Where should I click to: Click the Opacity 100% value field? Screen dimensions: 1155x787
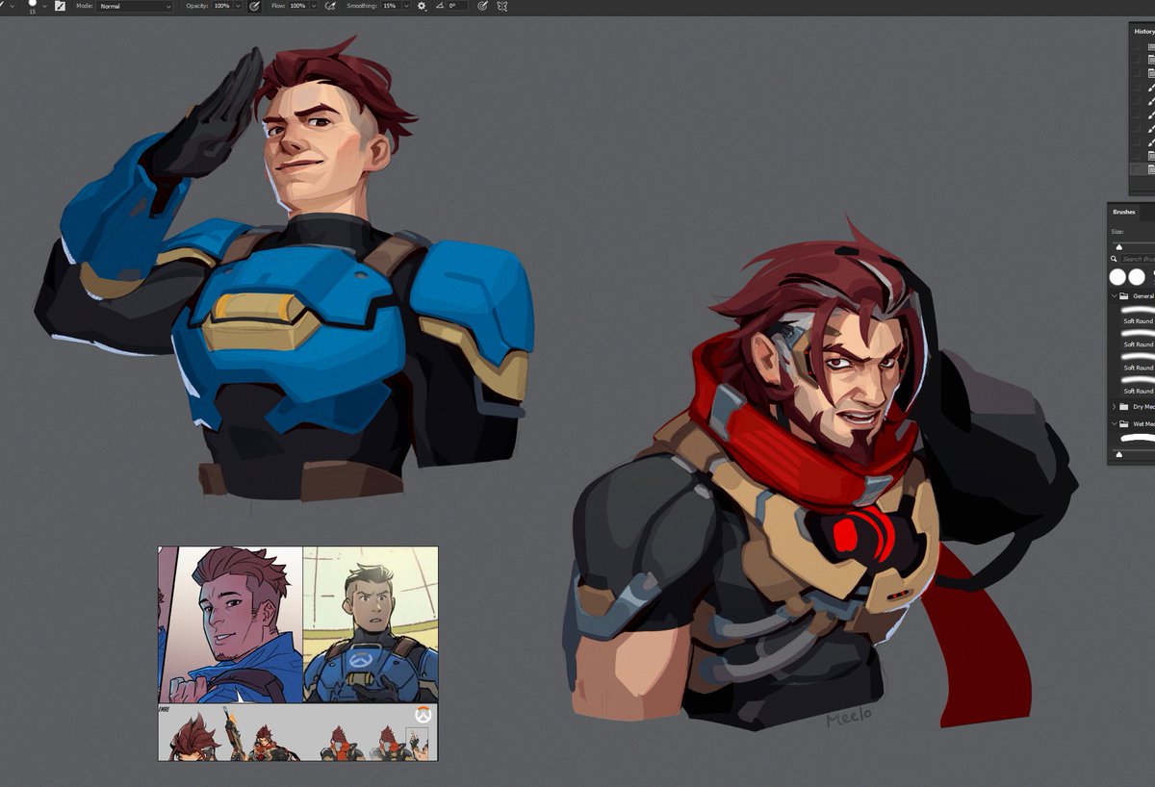[x=222, y=6]
